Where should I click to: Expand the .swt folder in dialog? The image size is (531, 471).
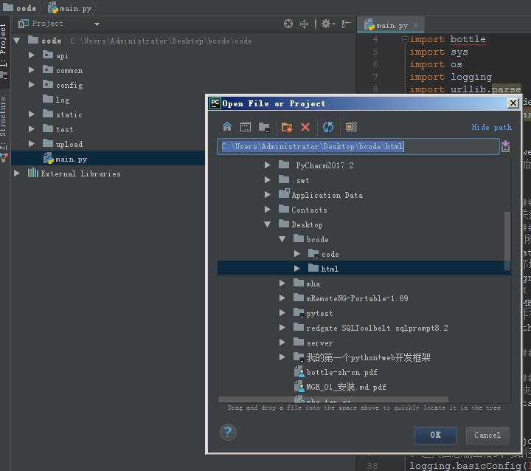pos(267,179)
